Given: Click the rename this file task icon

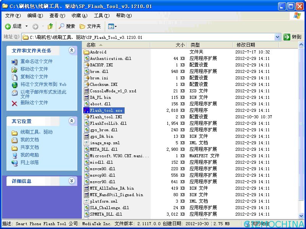Looking at the screenshot, I should click(15, 62).
